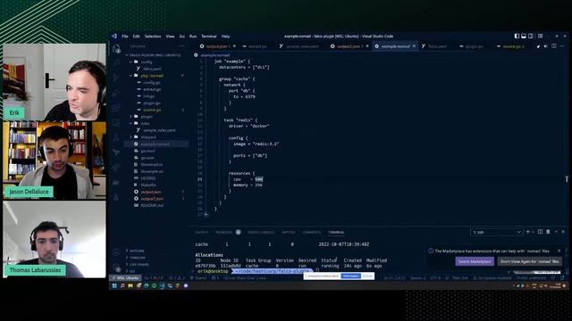
Task: Switch to the Output panel tab
Action: click(x=202, y=232)
